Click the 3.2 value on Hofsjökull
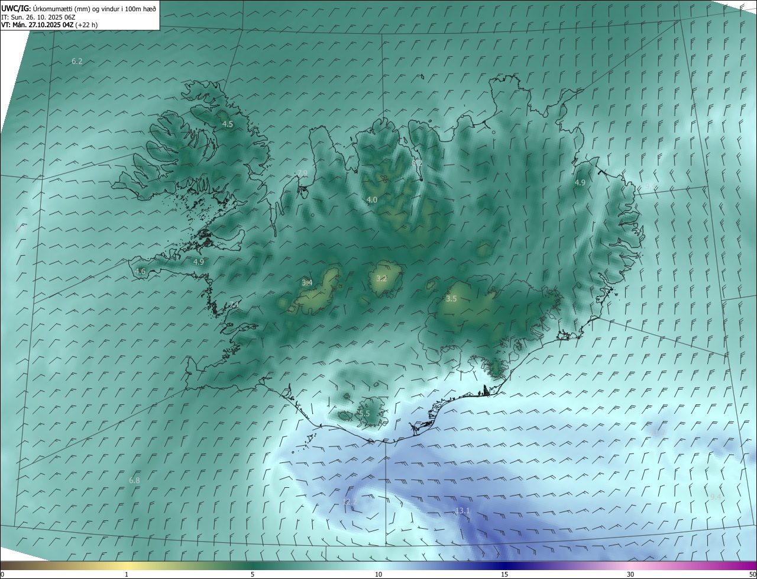The width and height of the screenshot is (757, 579). (x=381, y=279)
